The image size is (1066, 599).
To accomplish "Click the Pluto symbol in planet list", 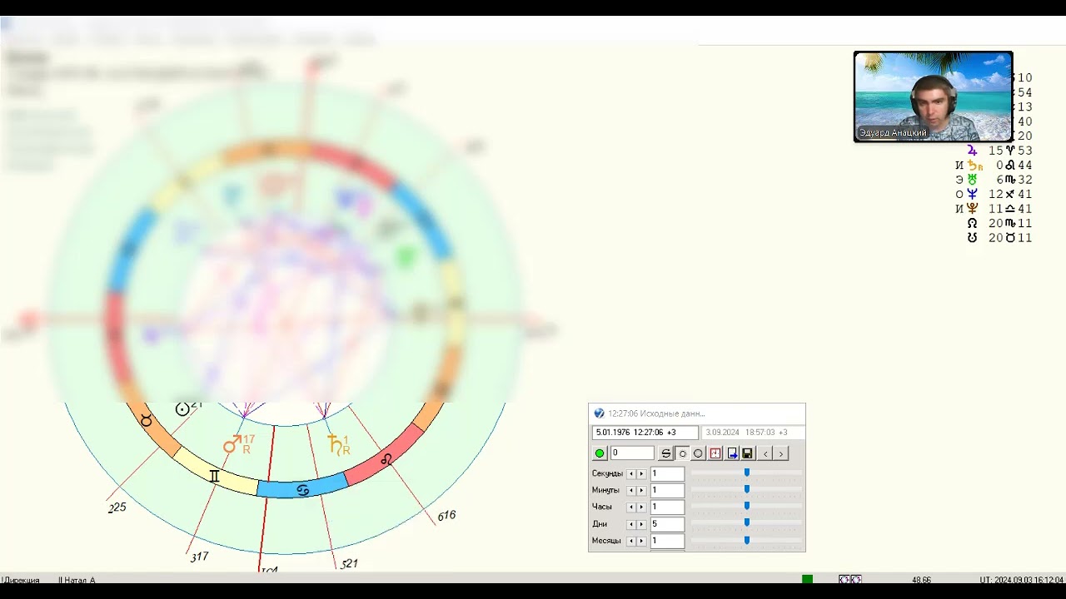I will tap(972, 209).
